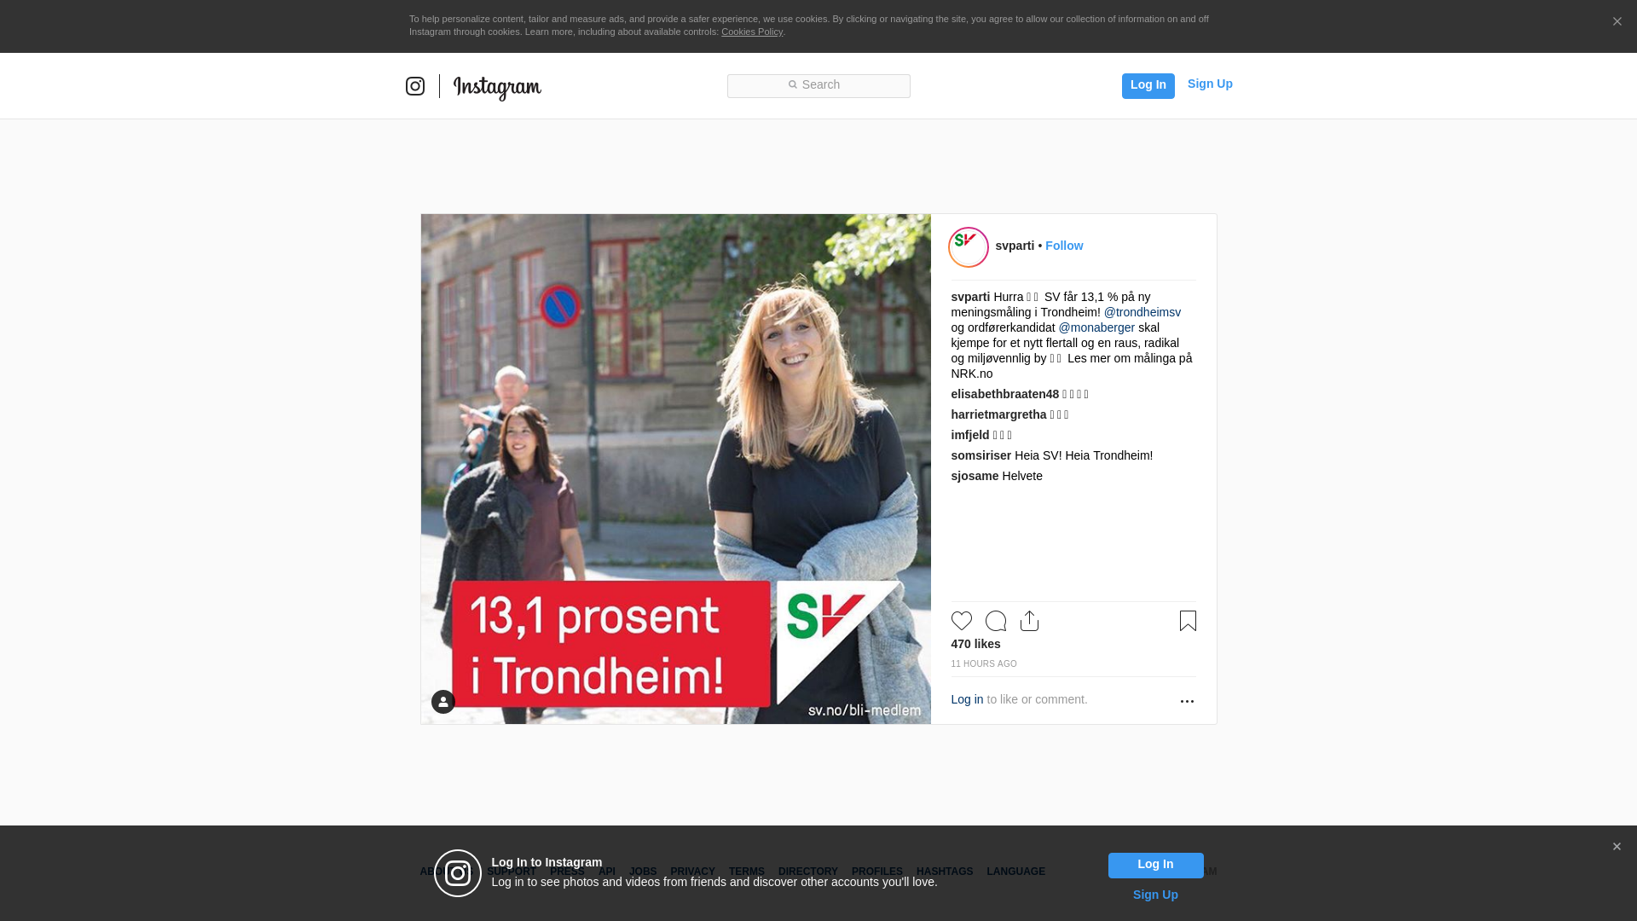1637x921 pixels.
Task: Open the LANGUAGE footer selector
Action: (x=1015, y=872)
